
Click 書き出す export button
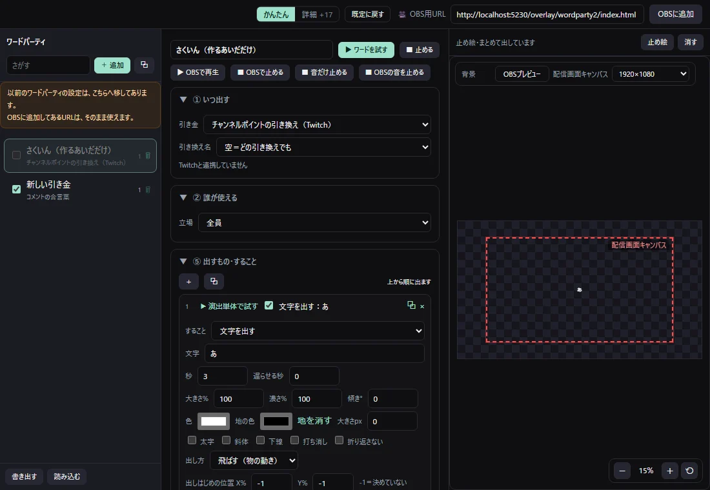click(x=25, y=476)
